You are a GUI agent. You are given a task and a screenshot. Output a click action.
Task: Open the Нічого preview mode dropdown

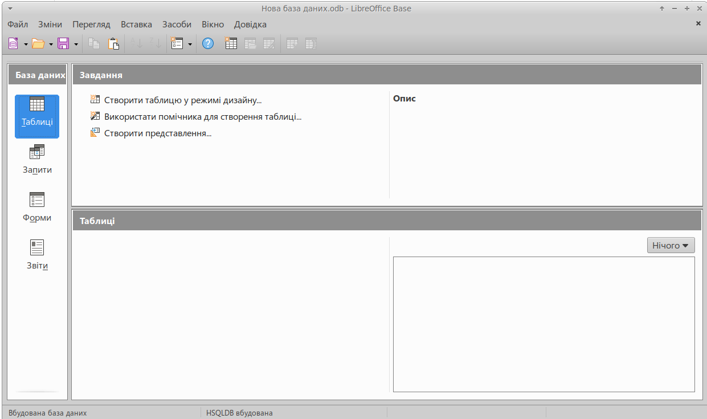[x=671, y=245]
